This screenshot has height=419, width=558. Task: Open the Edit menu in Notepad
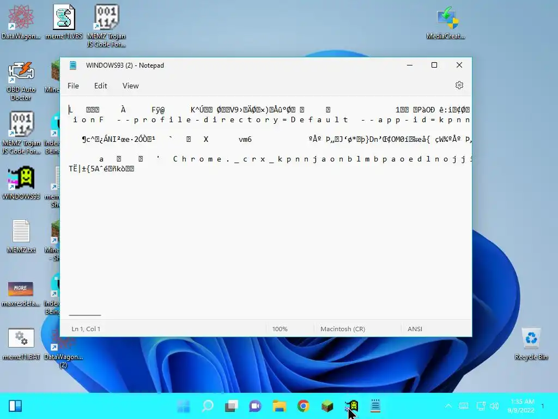coord(100,86)
